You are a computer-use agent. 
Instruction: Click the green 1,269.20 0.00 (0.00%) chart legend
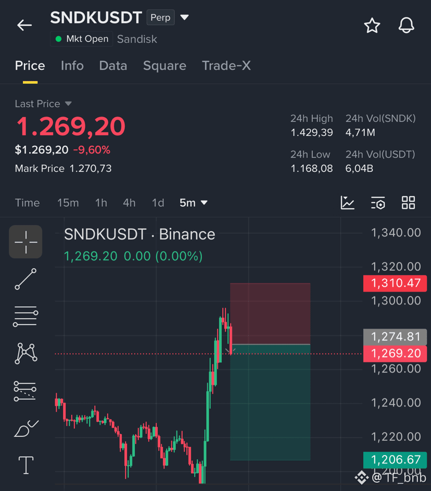pyautogui.click(x=133, y=256)
